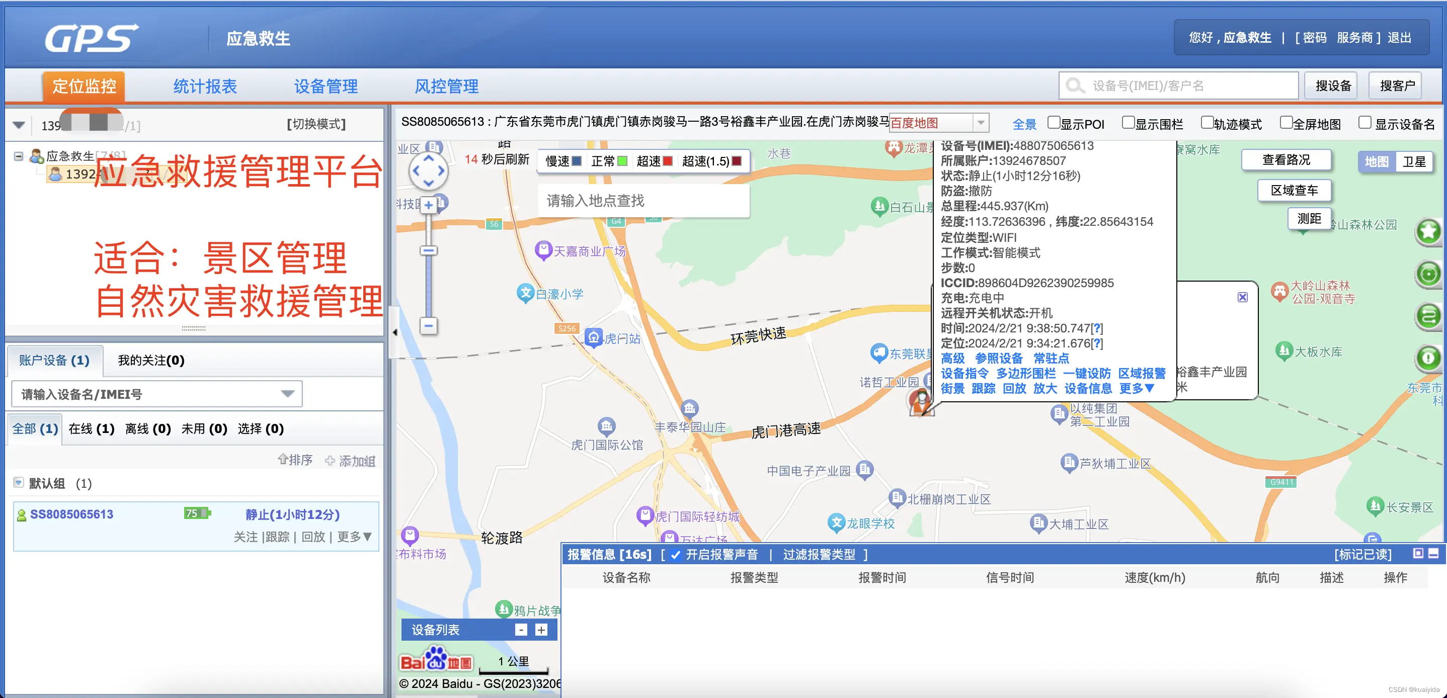Click the 退出 logout link

coord(1399,38)
